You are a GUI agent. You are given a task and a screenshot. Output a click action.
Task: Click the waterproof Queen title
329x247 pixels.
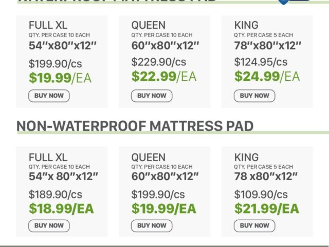pos(148,25)
